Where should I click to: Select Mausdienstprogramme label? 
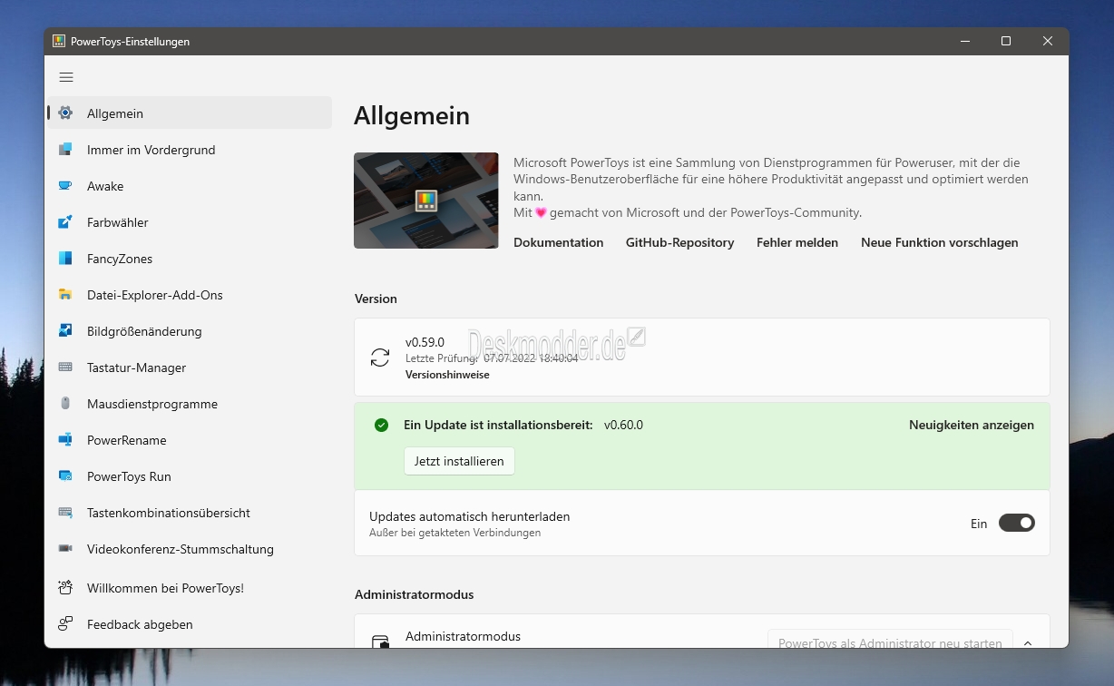click(152, 404)
